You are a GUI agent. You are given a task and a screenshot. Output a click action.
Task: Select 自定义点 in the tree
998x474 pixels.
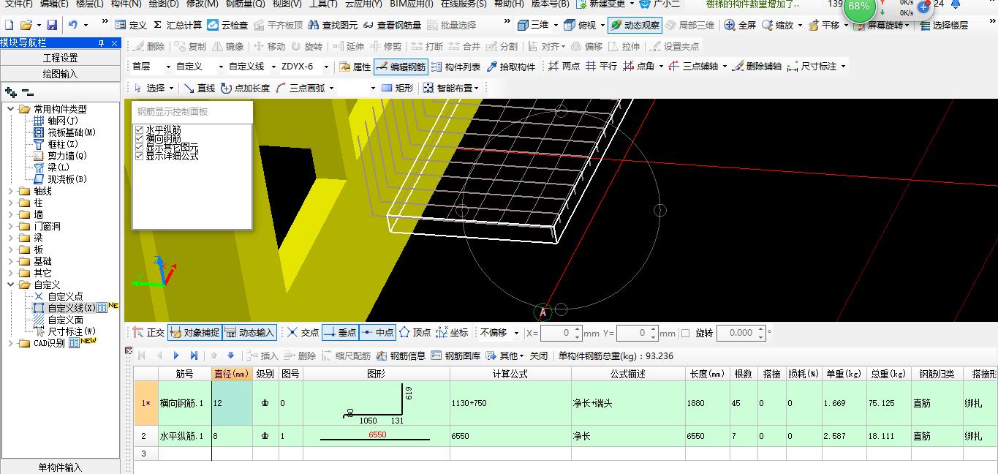tap(66, 296)
